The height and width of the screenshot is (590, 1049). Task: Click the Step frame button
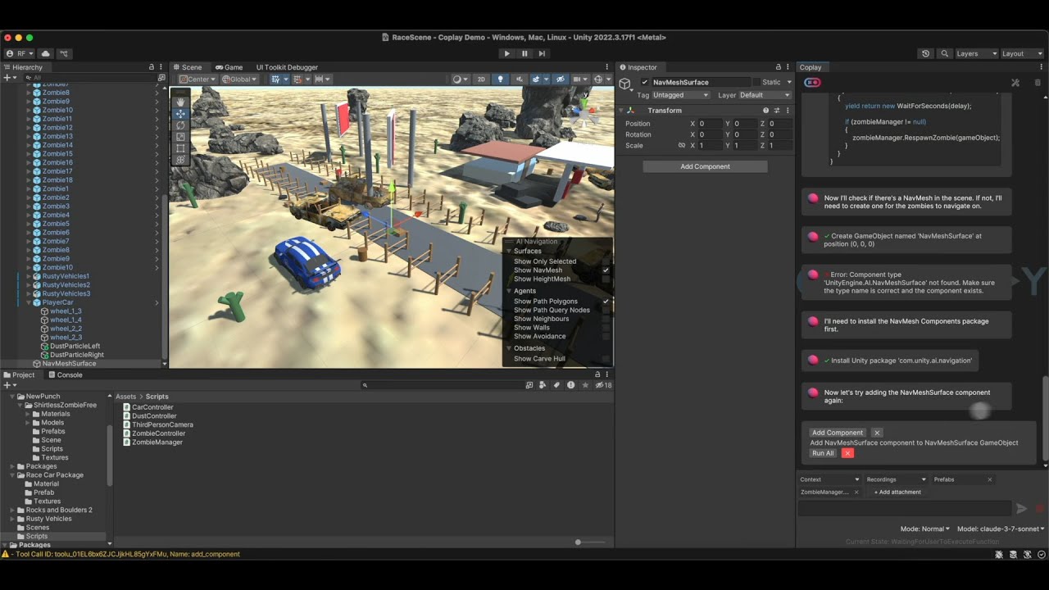coord(543,53)
